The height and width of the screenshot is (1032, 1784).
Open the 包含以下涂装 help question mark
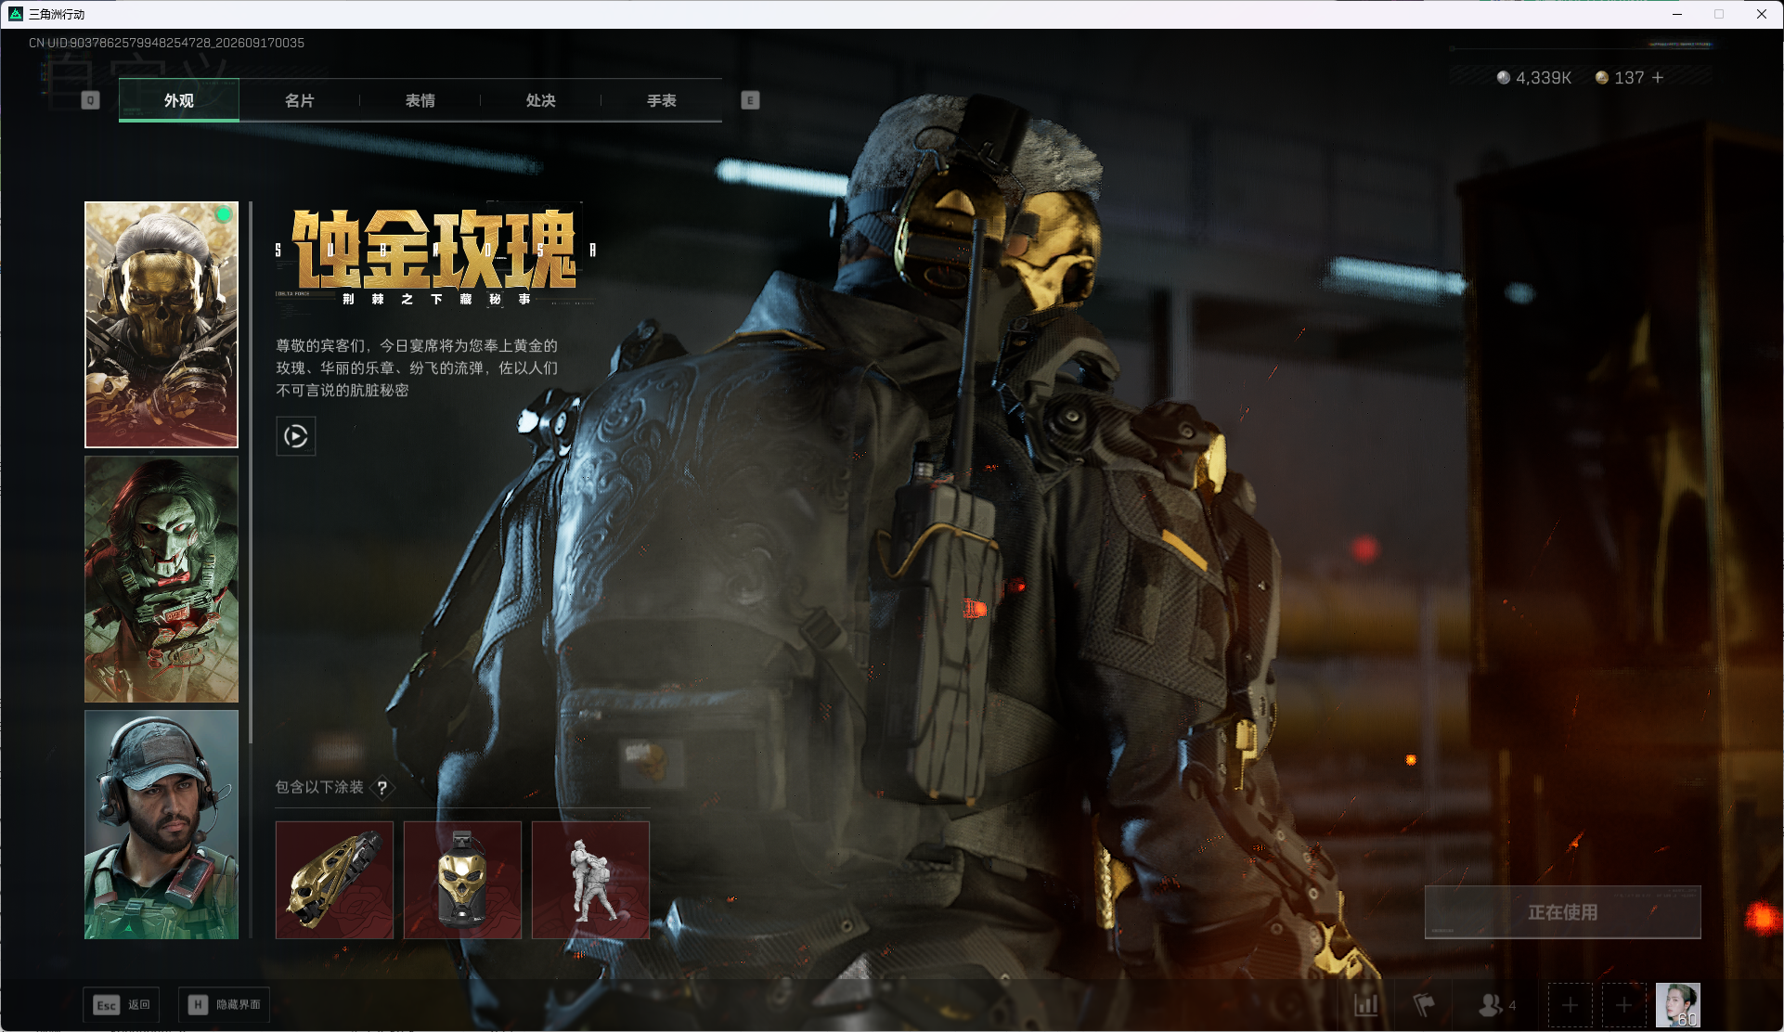pos(382,788)
